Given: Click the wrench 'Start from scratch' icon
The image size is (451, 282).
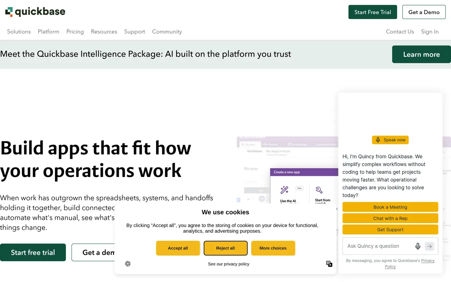Looking at the screenshot, I should click(319, 190).
